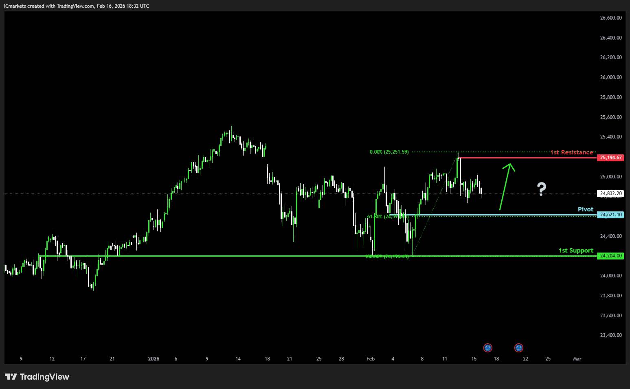Image resolution: width=630 pixels, height=389 pixels.
Task: Click the green 24,204.00 price tag
Action: [610, 256]
